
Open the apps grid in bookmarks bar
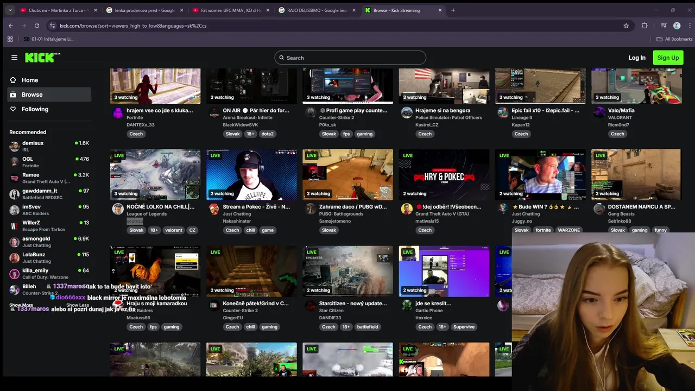(x=10, y=39)
